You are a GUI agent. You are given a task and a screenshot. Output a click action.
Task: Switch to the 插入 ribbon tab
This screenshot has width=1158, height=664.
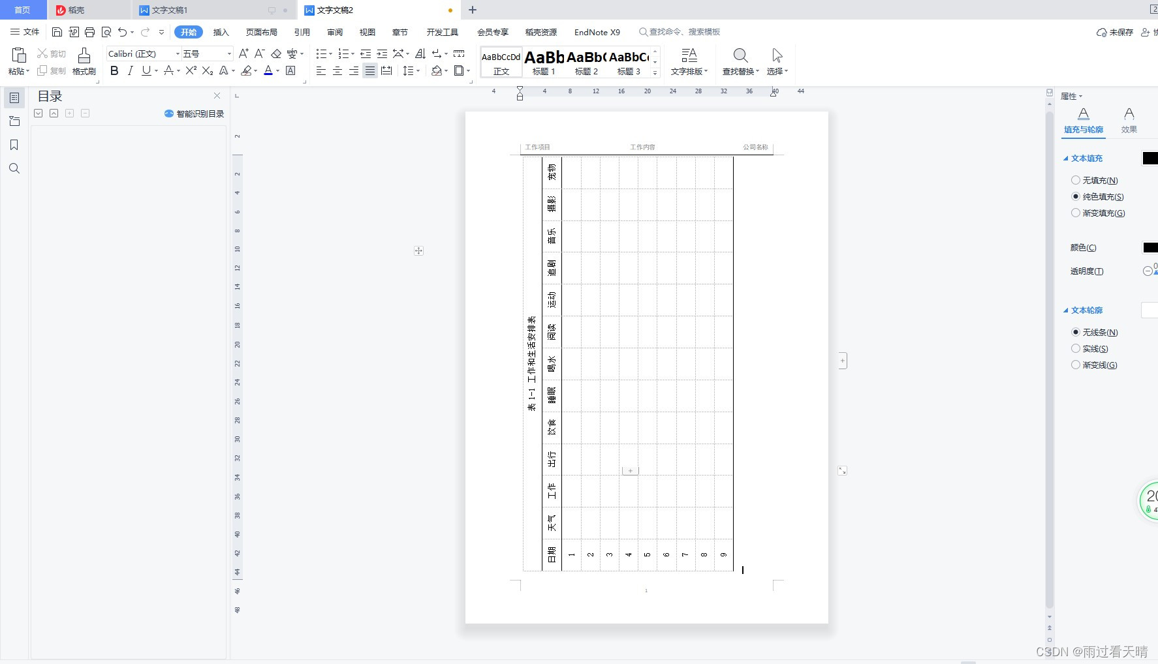(221, 32)
